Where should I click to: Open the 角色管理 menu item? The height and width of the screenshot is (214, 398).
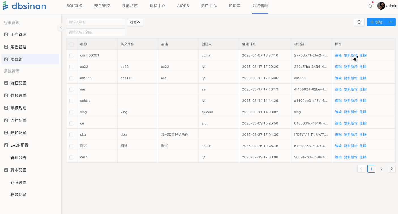pyautogui.click(x=18, y=47)
